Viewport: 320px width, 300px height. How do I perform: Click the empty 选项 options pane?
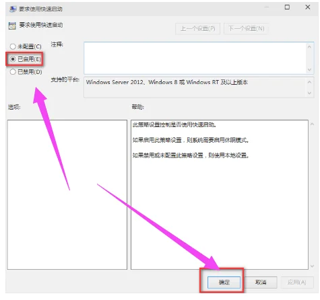67,194
